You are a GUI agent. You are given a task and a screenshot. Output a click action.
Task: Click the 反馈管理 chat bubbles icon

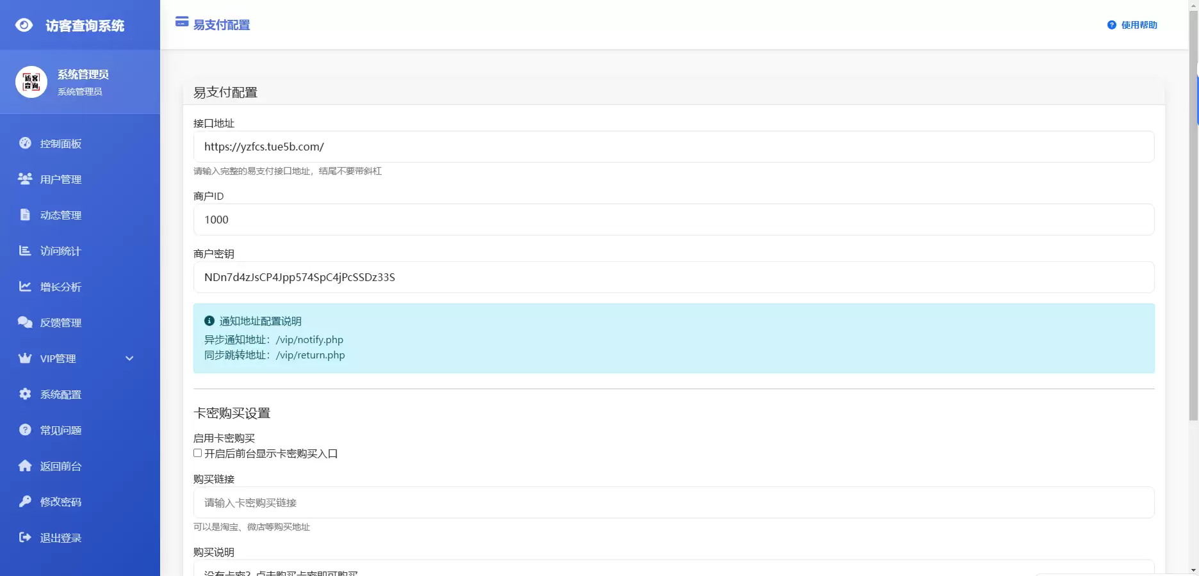(25, 323)
